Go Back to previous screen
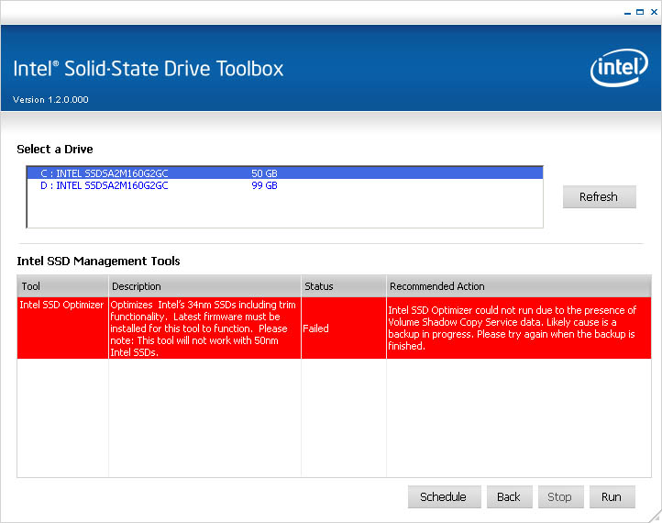The height and width of the screenshot is (523, 662). point(509,496)
